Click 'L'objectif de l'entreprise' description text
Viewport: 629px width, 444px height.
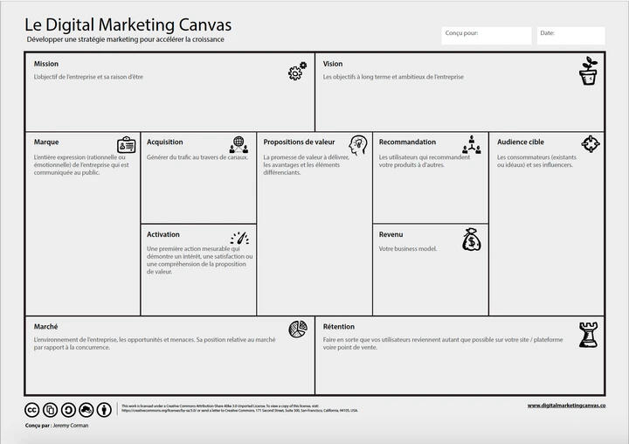[x=88, y=77]
